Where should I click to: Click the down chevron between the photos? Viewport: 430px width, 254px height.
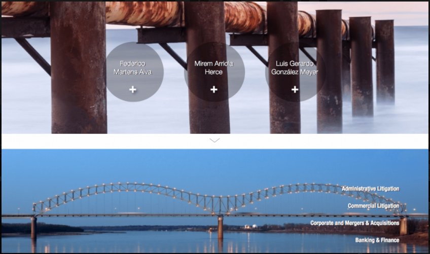click(214, 140)
